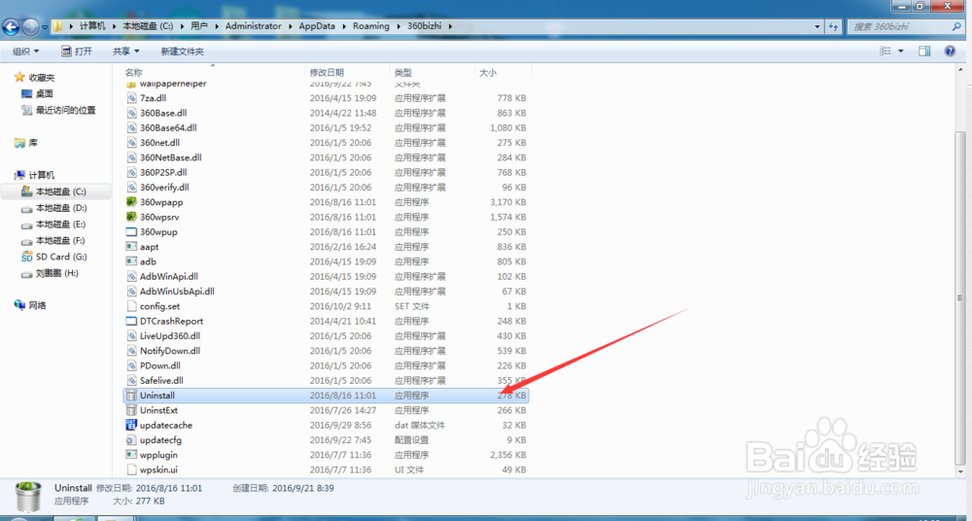This screenshot has height=521, width=972.
Task: Select the LiveUpd360.dll file name
Action: click(170, 335)
